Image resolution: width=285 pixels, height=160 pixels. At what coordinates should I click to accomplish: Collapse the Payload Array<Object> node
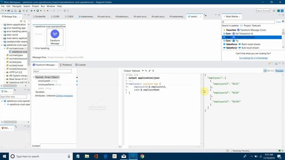coord(34,77)
